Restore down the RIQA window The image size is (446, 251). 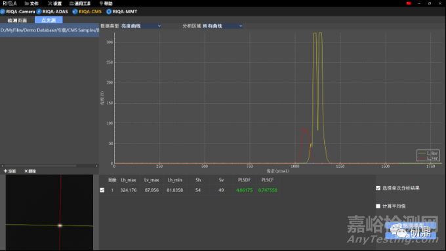tap(430, 3)
